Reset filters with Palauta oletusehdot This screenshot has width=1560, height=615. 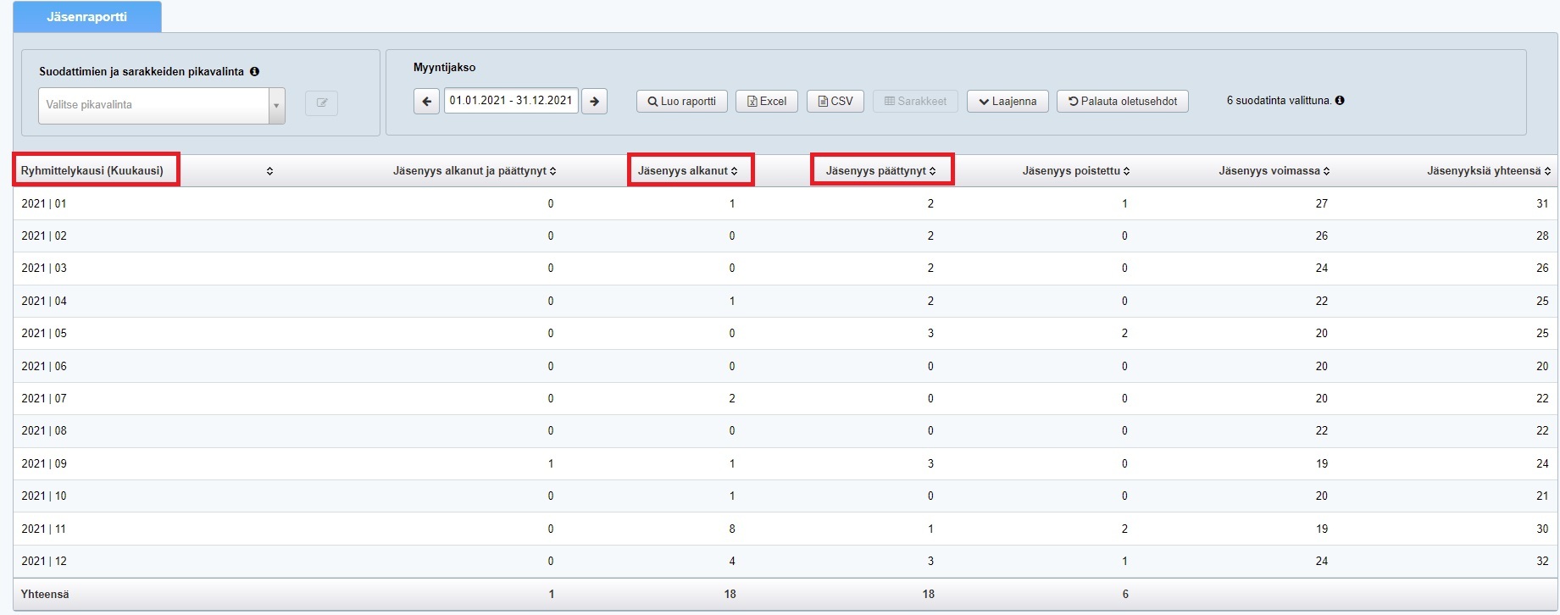click(1122, 102)
